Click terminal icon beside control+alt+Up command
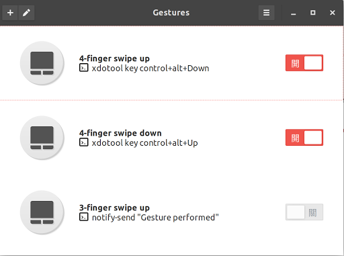The width and height of the screenshot is (344, 256). (x=84, y=142)
